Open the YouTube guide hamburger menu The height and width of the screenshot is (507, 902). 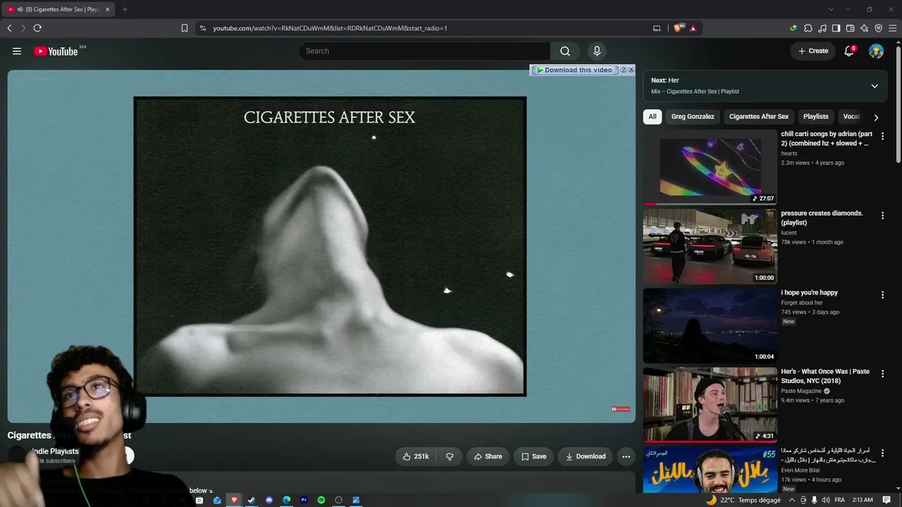17,51
